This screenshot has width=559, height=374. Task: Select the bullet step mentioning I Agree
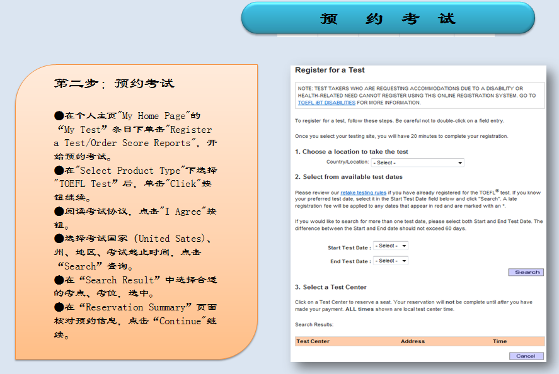click(135, 218)
